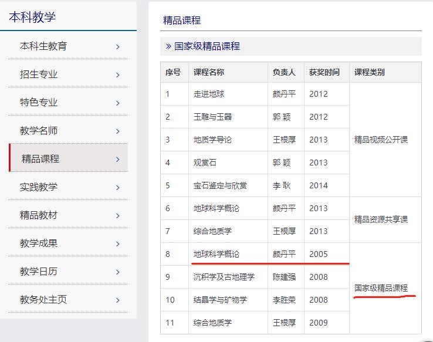Click the 宝石鉴定与欣赏 course name
This screenshot has height=342, width=433.
[x=220, y=185]
